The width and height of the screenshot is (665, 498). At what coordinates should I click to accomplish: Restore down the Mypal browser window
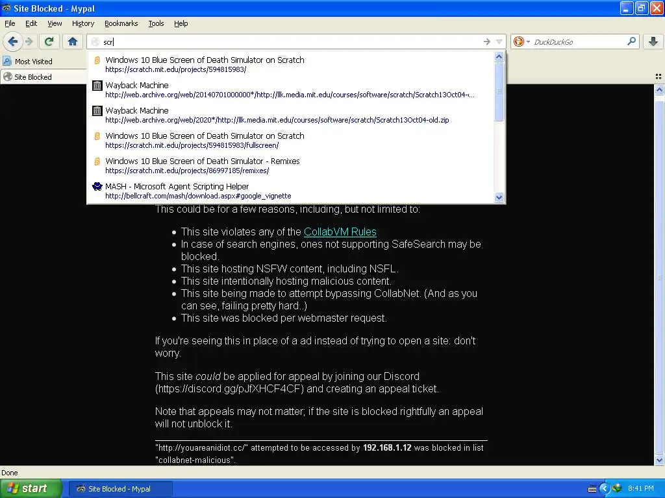pos(642,8)
